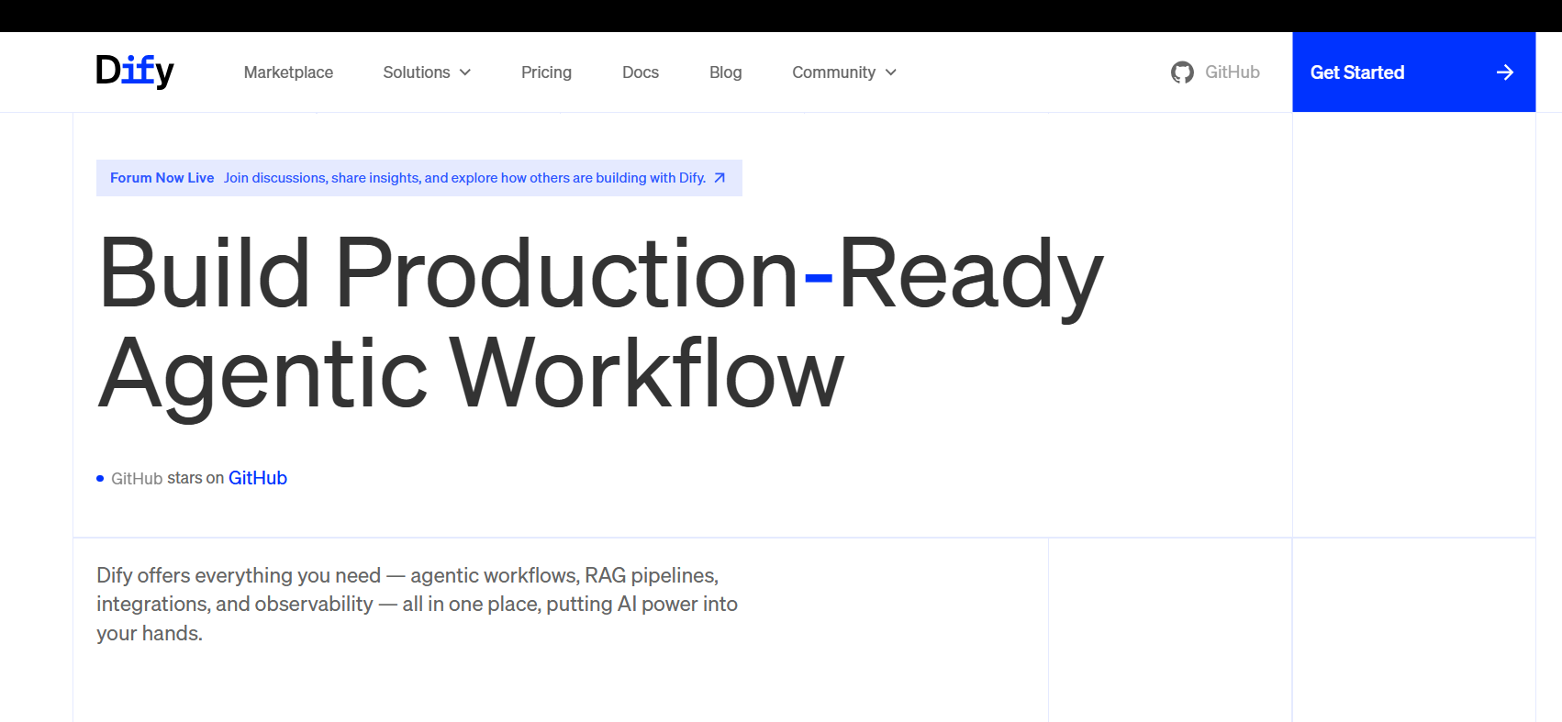This screenshot has width=1562, height=722.
Task: Click the diagonal arrow in forum banner
Action: 720,178
